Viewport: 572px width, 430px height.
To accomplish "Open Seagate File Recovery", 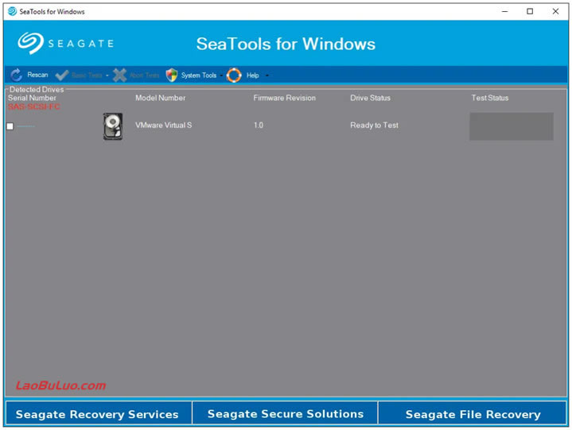I will click(x=473, y=413).
